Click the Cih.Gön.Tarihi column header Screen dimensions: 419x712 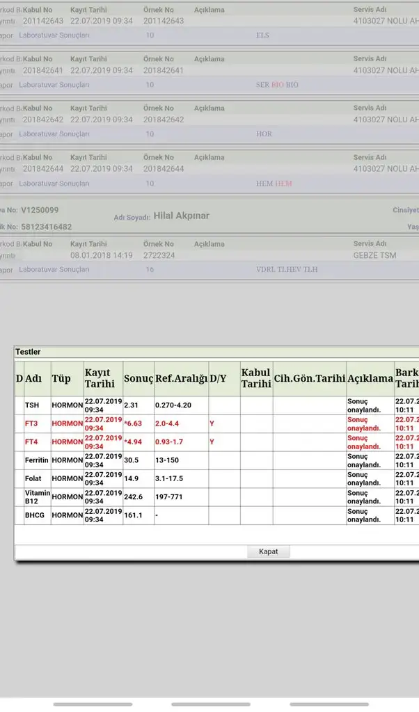coord(309,378)
